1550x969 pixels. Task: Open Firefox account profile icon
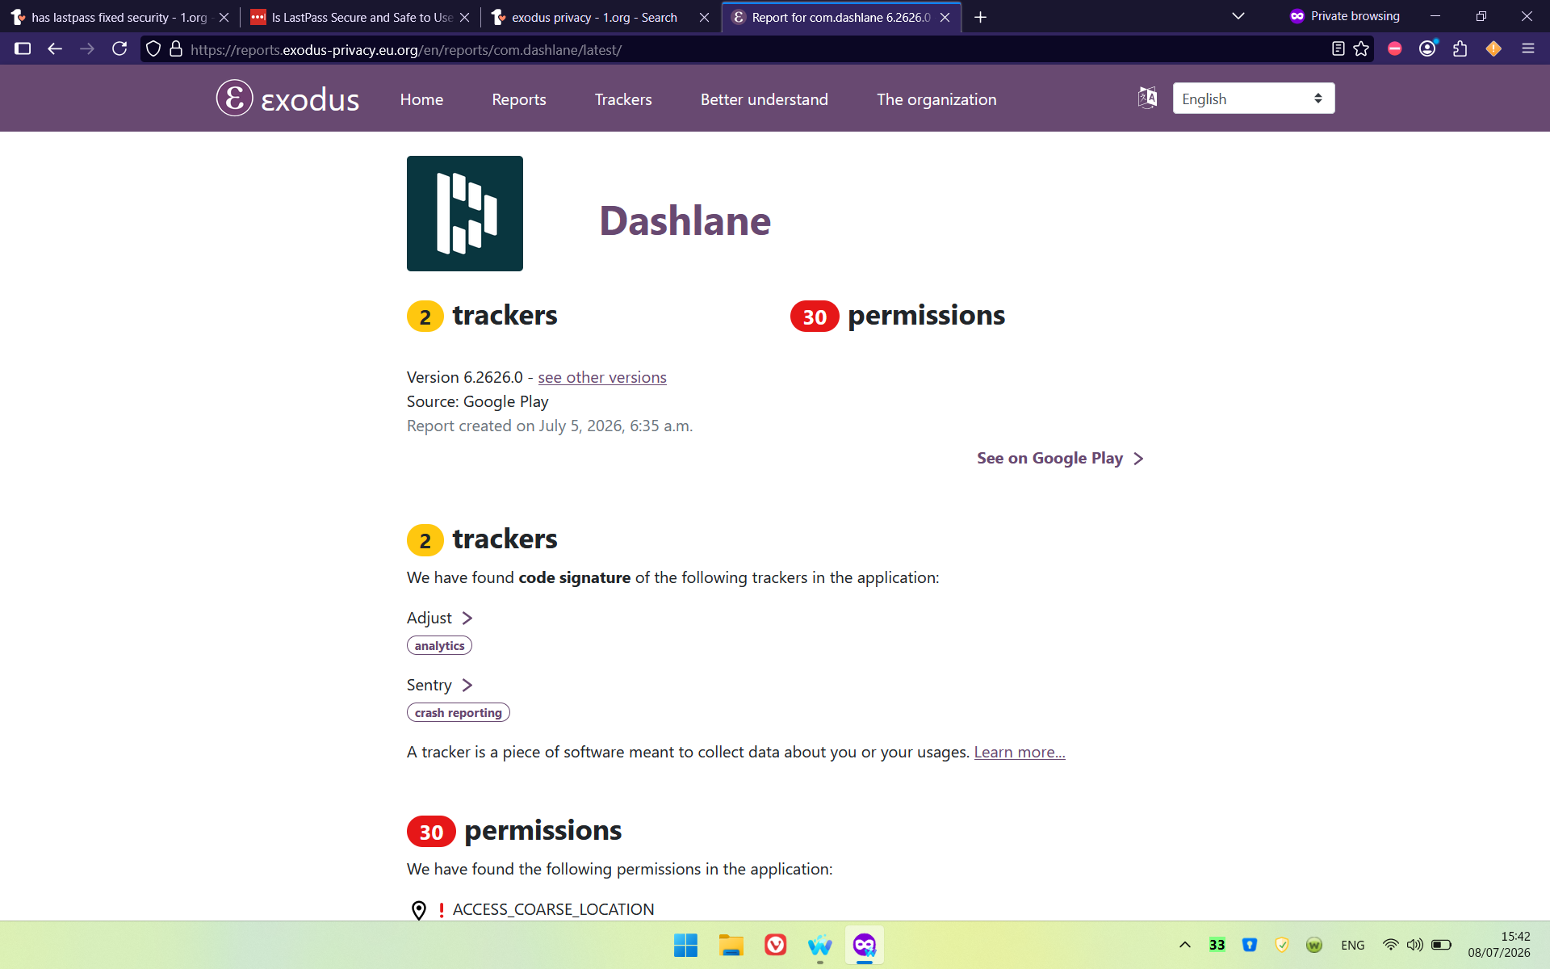[1427, 49]
